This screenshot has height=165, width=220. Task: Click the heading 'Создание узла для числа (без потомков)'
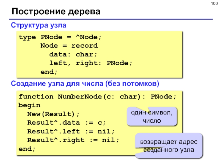click(x=85, y=84)
